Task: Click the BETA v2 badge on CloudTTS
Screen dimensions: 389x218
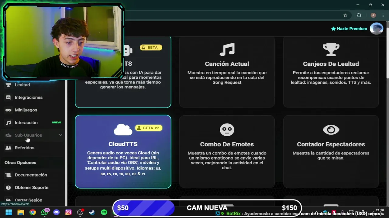Action: pyautogui.click(x=149, y=128)
